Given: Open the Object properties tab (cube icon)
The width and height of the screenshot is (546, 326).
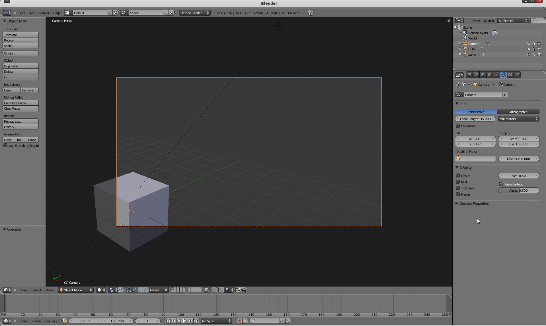Looking at the screenshot, I should 490,75.
